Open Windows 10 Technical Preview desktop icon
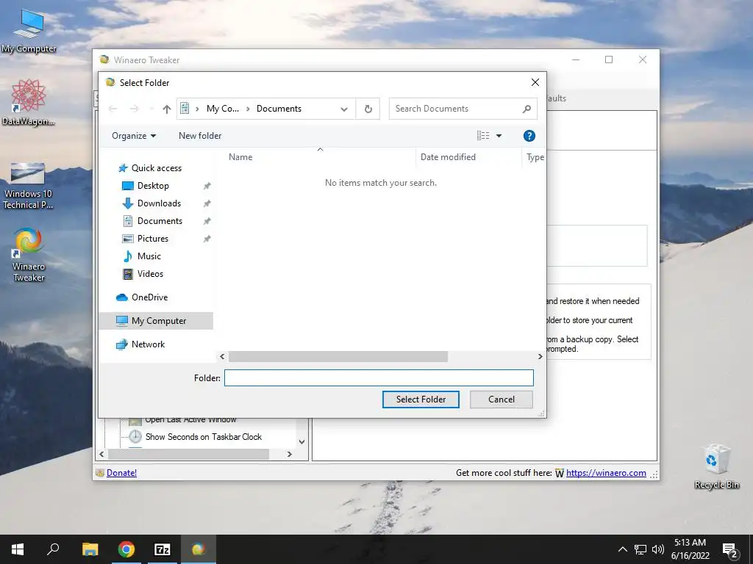Image resolution: width=753 pixels, height=564 pixels. (28, 186)
